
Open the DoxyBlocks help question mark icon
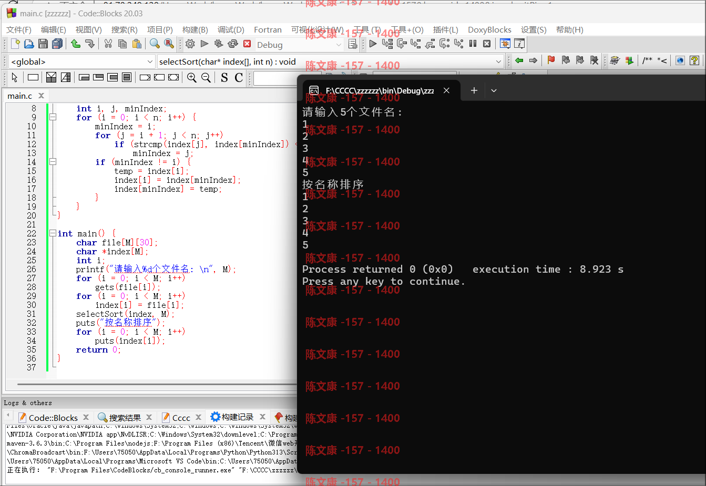(x=694, y=60)
